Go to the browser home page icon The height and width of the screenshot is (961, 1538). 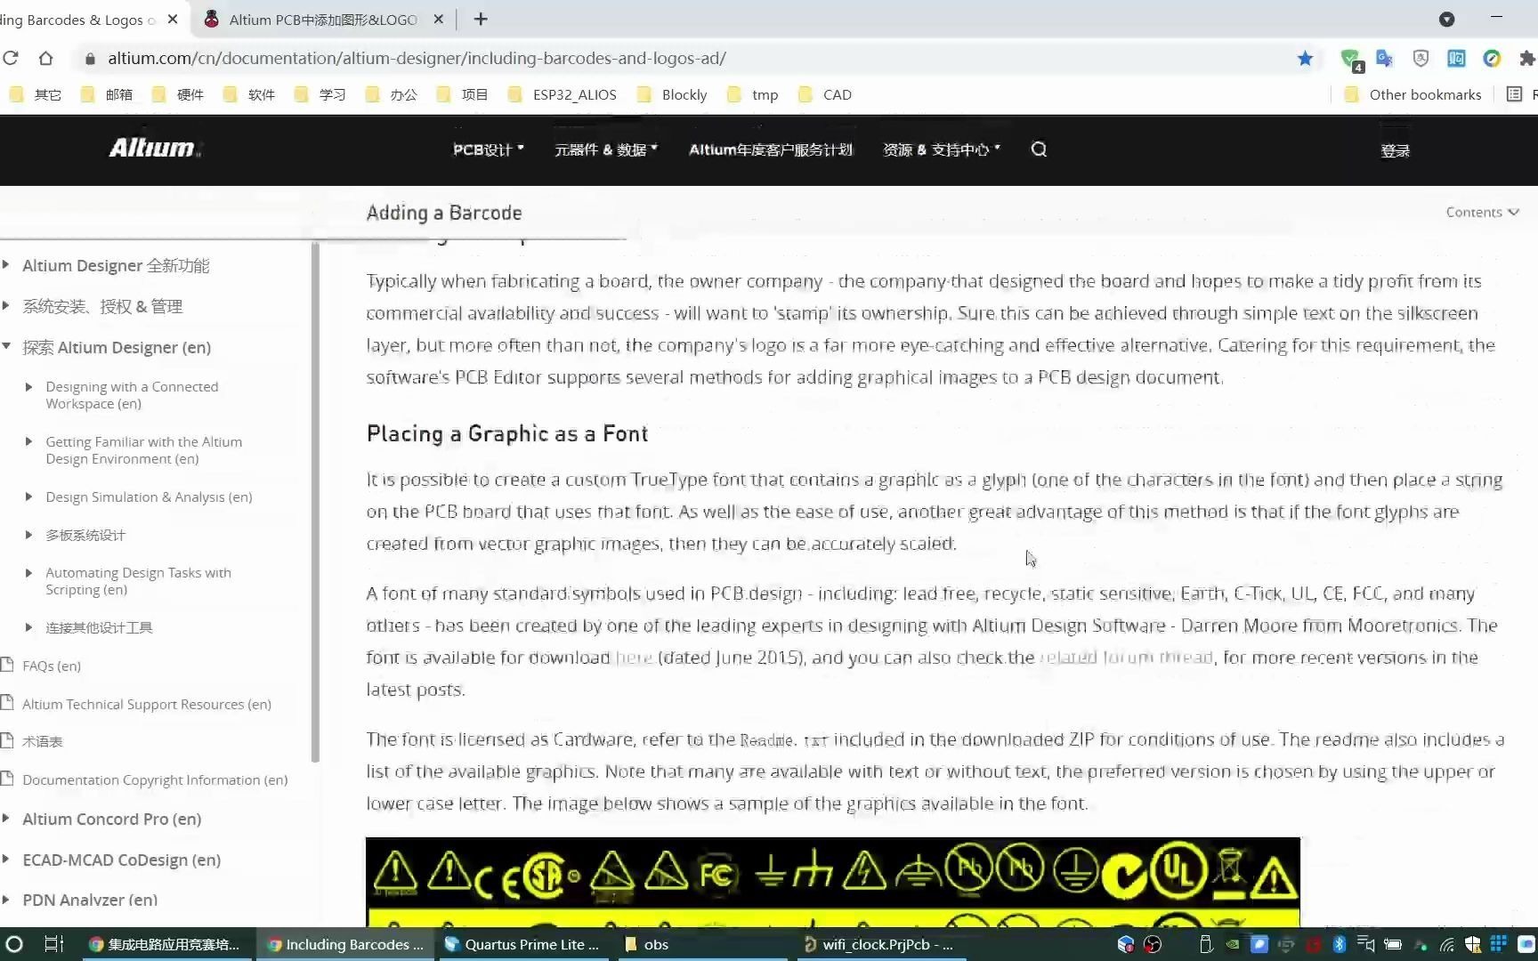pyautogui.click(x=45, y=58)
